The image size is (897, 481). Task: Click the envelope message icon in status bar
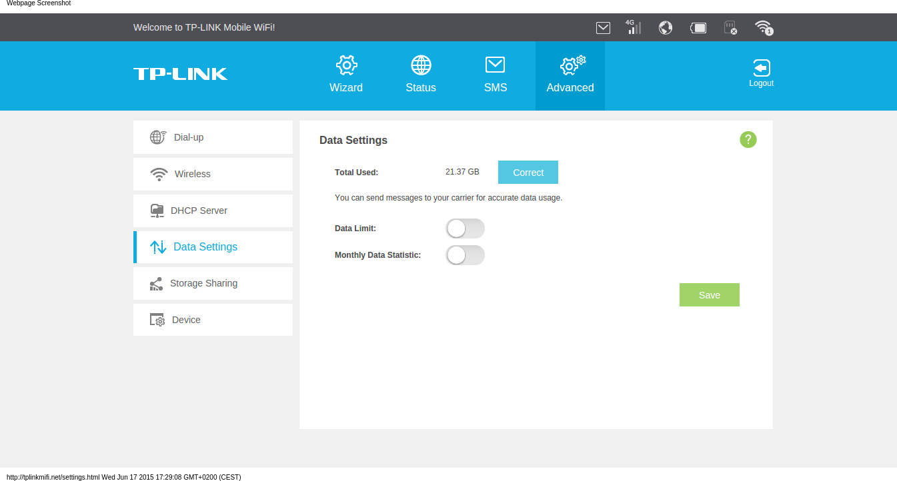click(603, 27)
